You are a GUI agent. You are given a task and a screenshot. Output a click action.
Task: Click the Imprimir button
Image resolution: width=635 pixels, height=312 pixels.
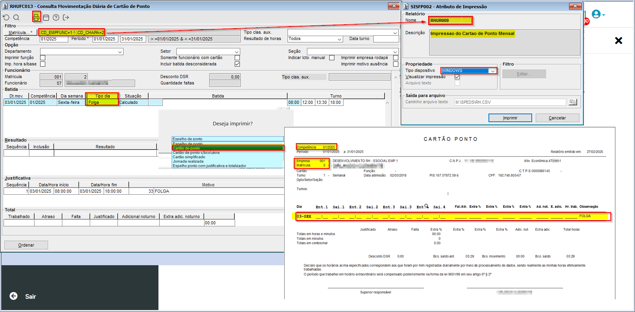pyautogui.click(x=510, y=118)
